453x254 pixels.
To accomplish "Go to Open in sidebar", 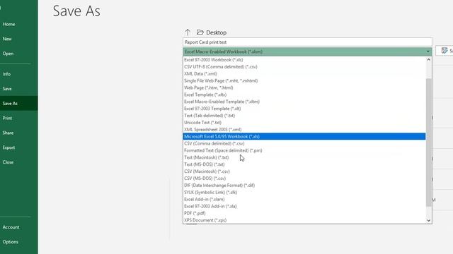I will pyautogui.click(x=19, y=54).
